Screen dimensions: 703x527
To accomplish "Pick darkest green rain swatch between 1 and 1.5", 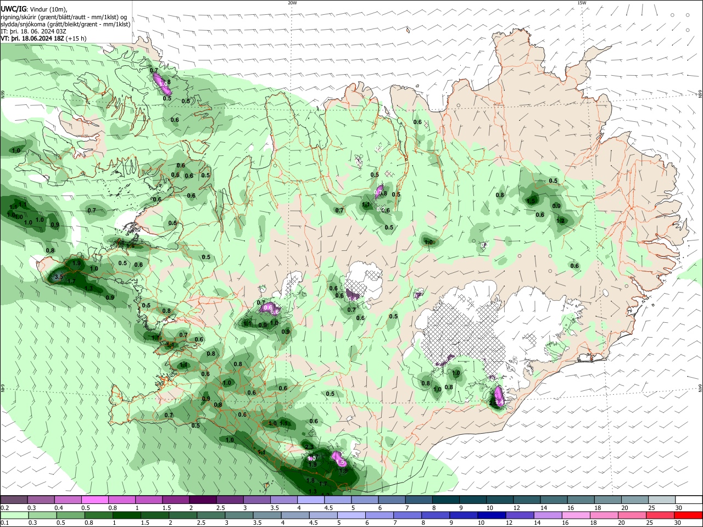I will coord(127,515).
